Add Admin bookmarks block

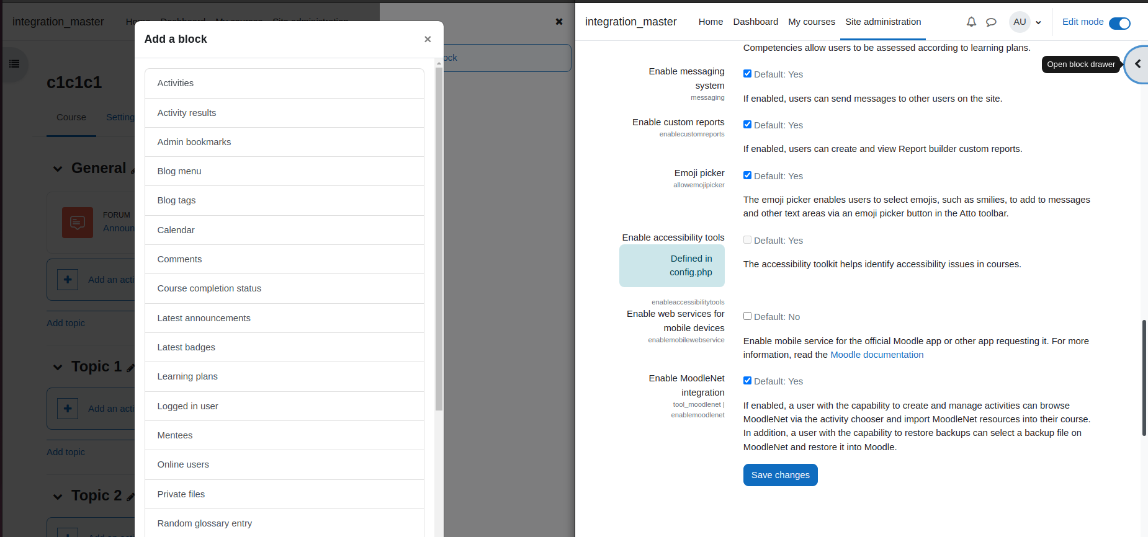pyautogui.click(x=284, y=142)
